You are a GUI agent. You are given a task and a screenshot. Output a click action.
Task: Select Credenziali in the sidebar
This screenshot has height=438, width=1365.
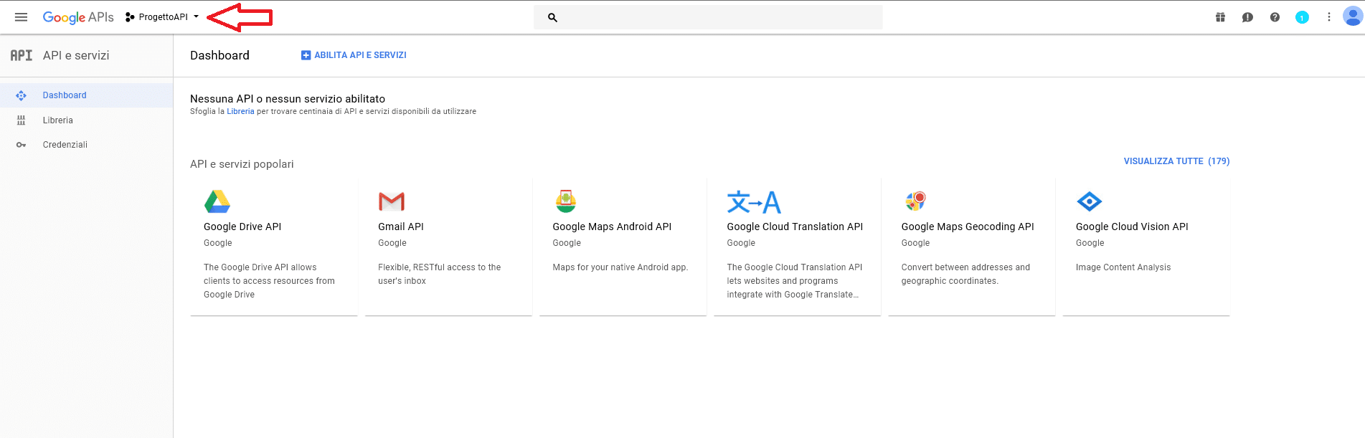pos(86,145)
